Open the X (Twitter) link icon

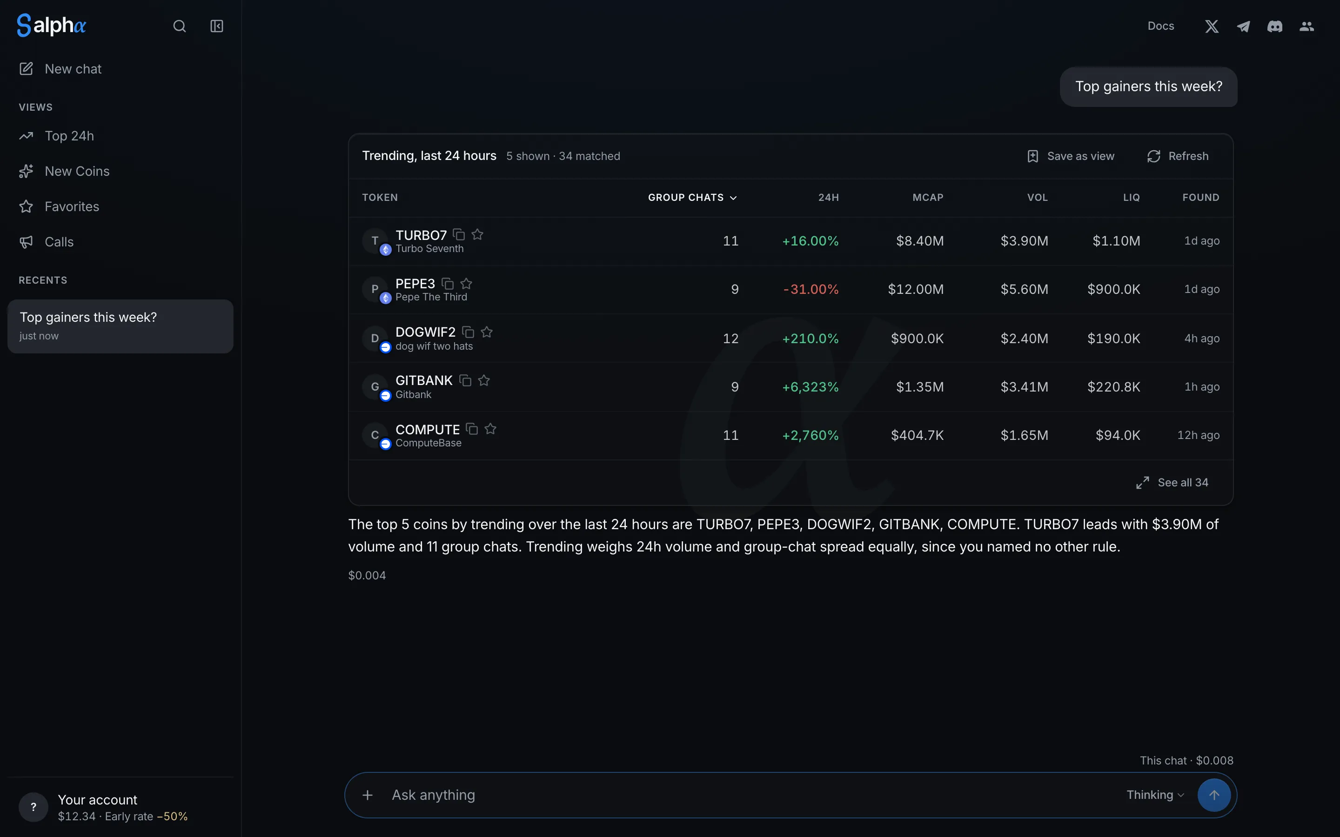point(1212,26)
